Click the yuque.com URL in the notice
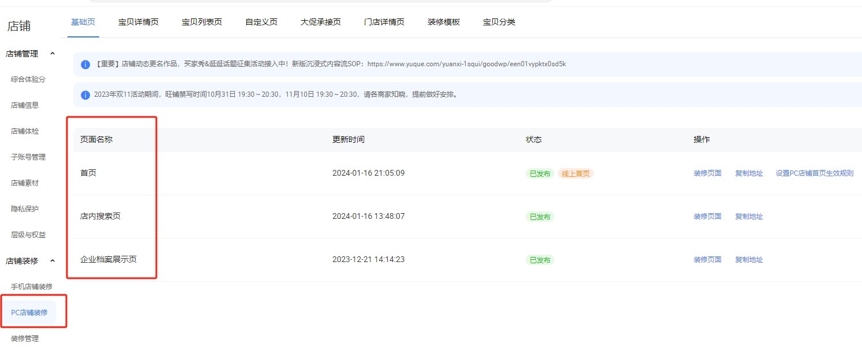The width and height of the screenshot is (862, 360). click(x=466, y=64)
